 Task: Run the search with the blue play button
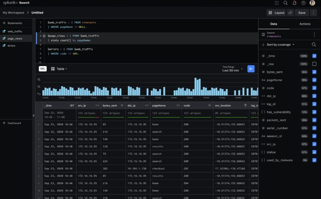click(x=251, y=69)
